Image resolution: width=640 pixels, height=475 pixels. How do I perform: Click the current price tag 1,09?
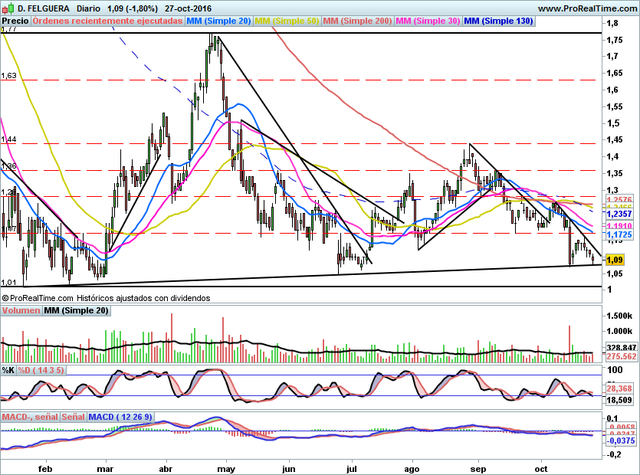615,260
